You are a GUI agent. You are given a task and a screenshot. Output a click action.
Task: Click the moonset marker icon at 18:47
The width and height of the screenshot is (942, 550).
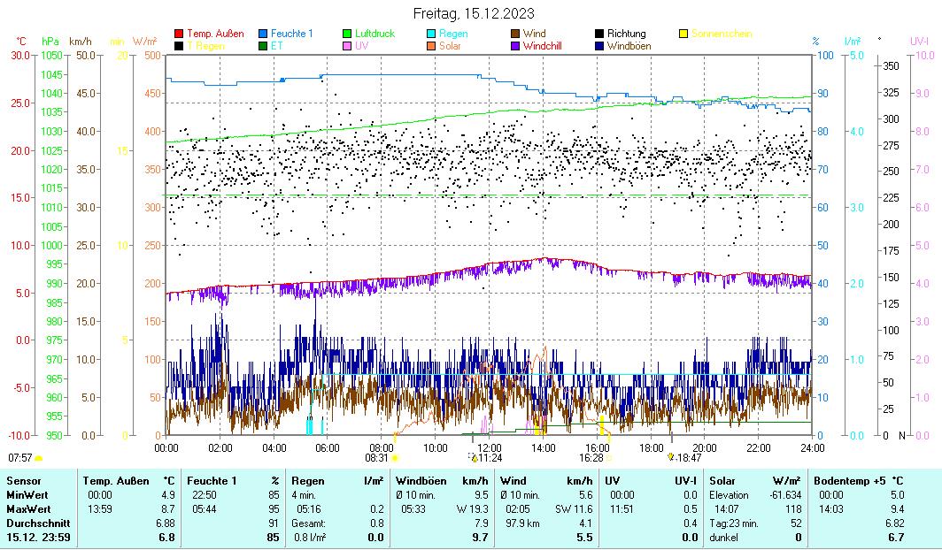(x=671, y=458)
